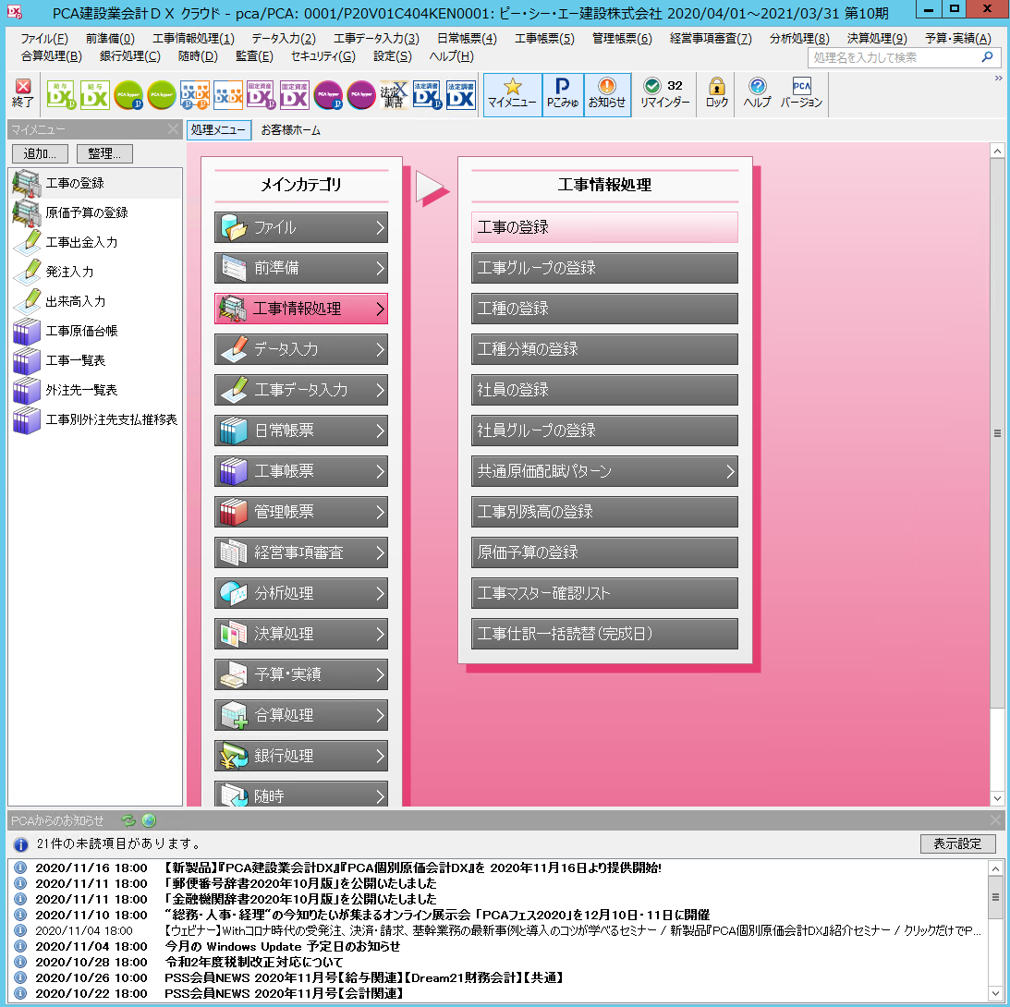Expand the 共通原価配賦パターン submenu

point(604,471)
